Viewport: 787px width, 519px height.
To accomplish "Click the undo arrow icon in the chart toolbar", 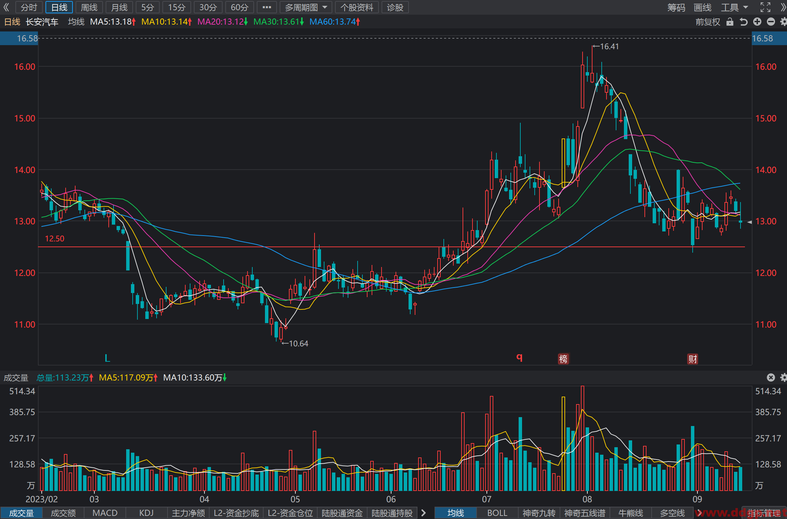I will point(744,22).
